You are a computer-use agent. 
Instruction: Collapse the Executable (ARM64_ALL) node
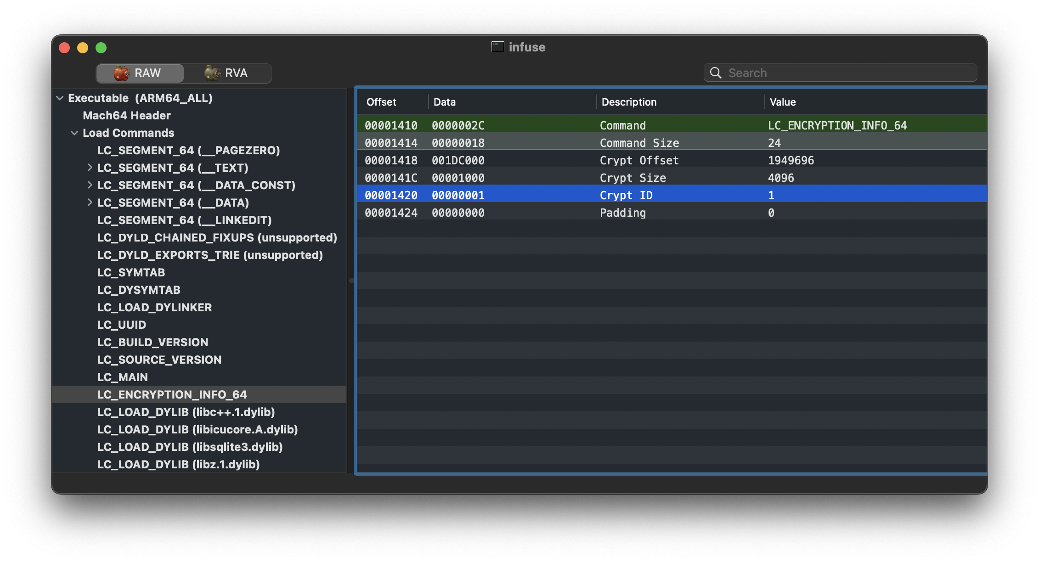(60, 98)
